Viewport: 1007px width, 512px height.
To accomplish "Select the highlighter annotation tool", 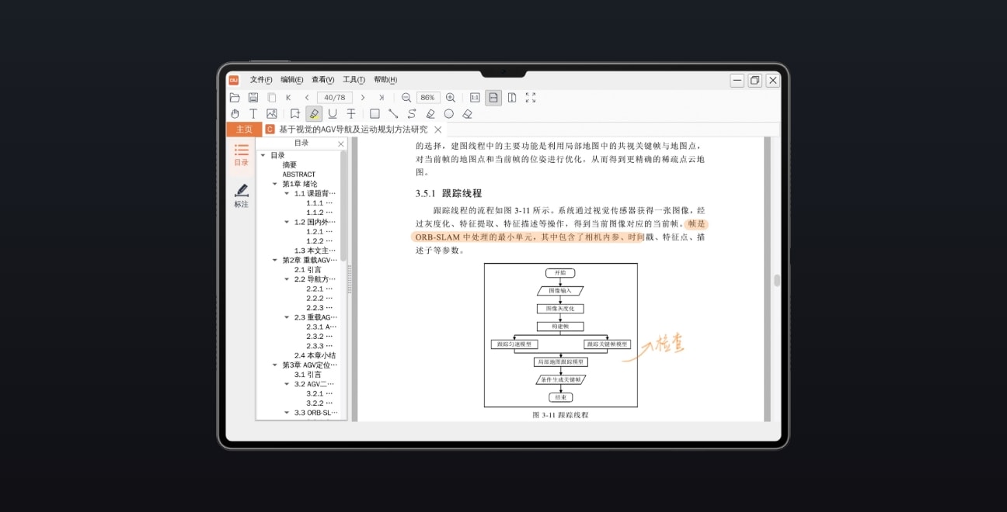I will click(x=314, y=113).
